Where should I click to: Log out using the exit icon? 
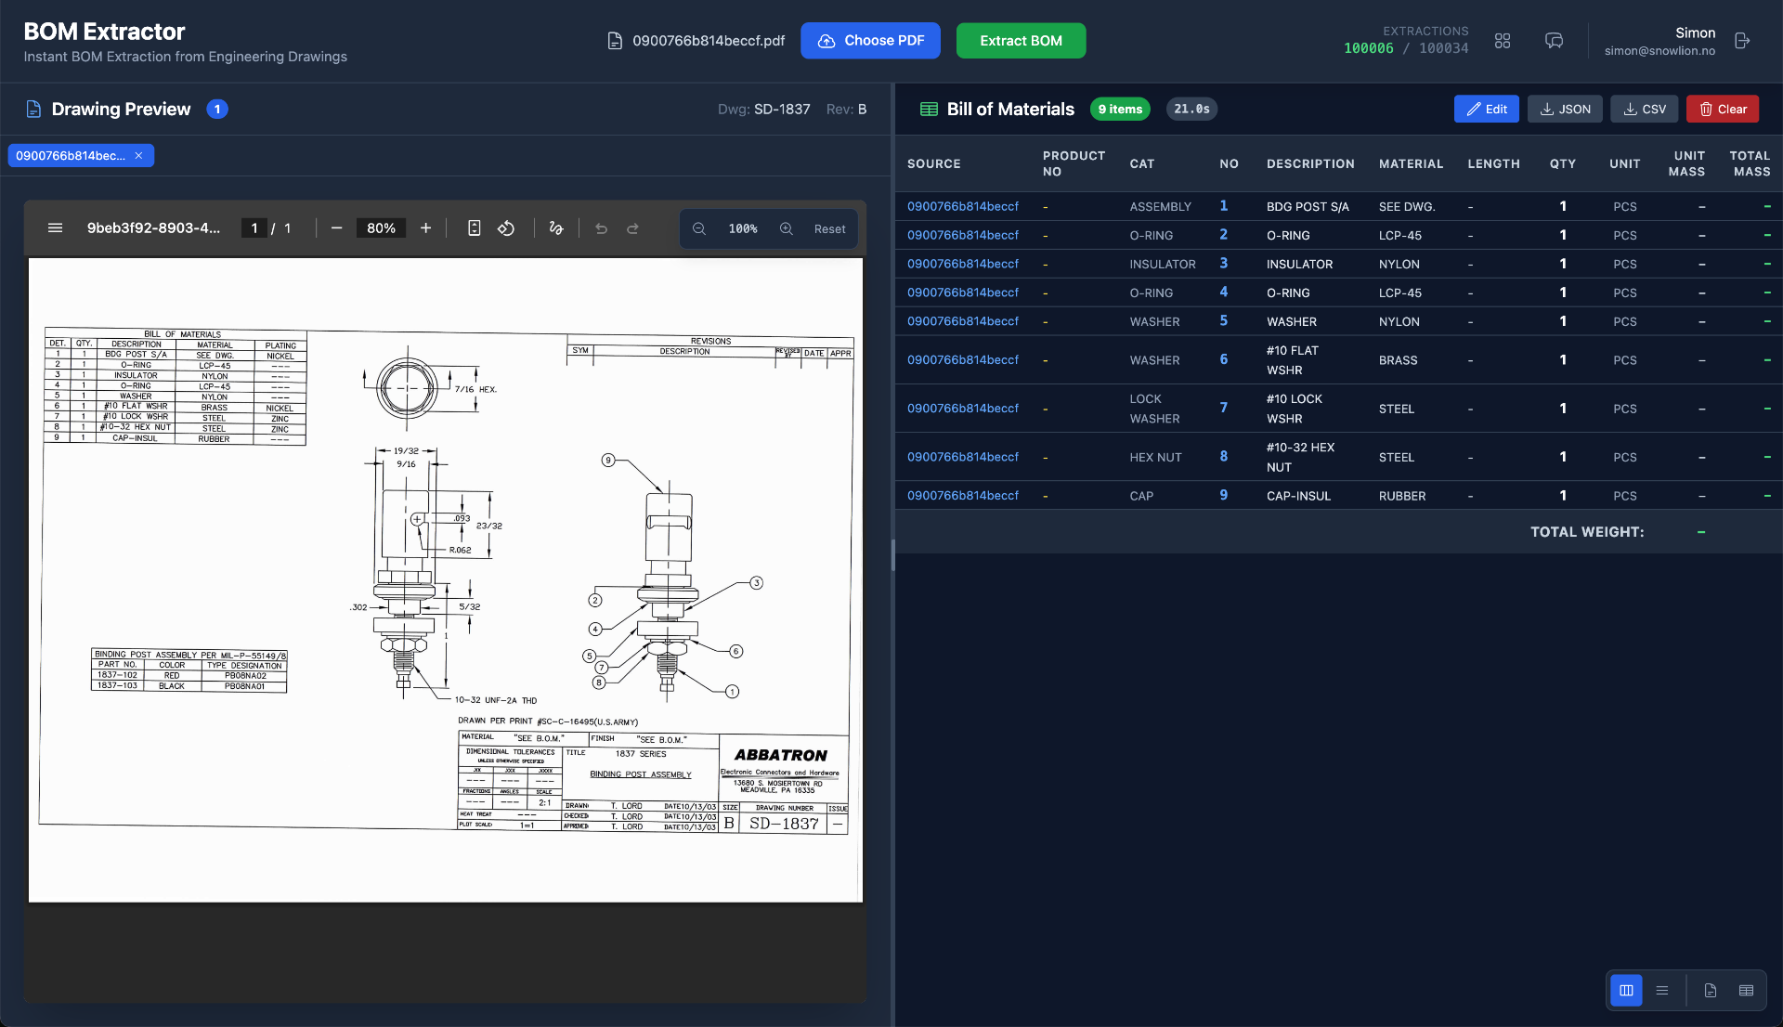[x=1742, y=41]
